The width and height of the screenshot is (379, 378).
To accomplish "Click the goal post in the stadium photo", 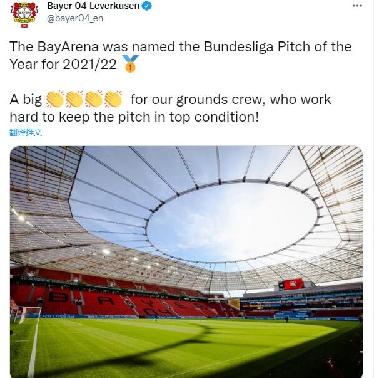I will pos(27,315).
